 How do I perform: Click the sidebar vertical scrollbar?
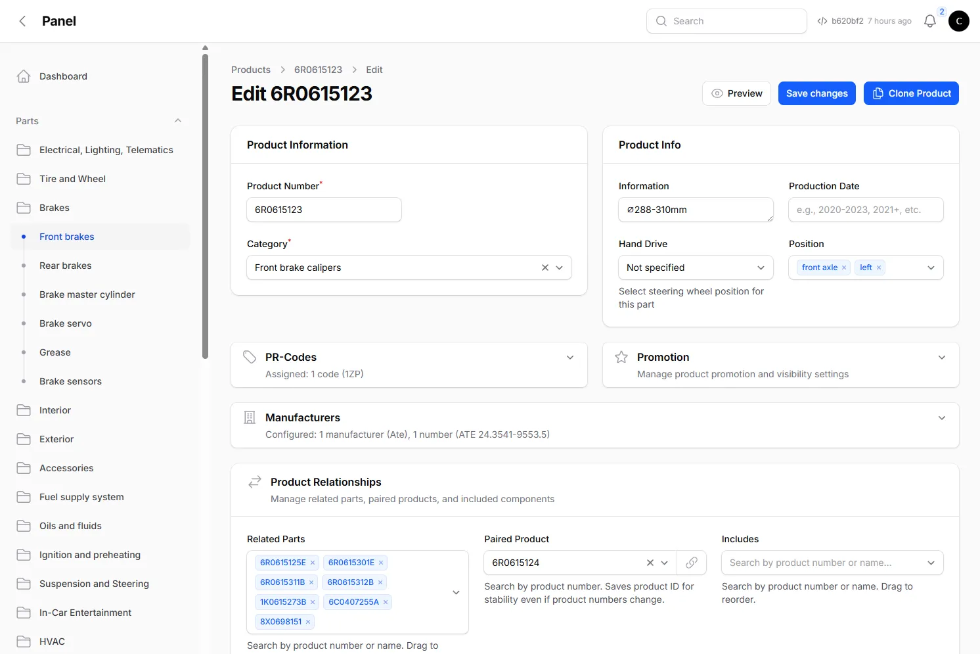click(x=205, y=206)
